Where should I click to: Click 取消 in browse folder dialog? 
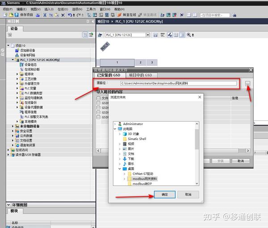click(188, 195)
